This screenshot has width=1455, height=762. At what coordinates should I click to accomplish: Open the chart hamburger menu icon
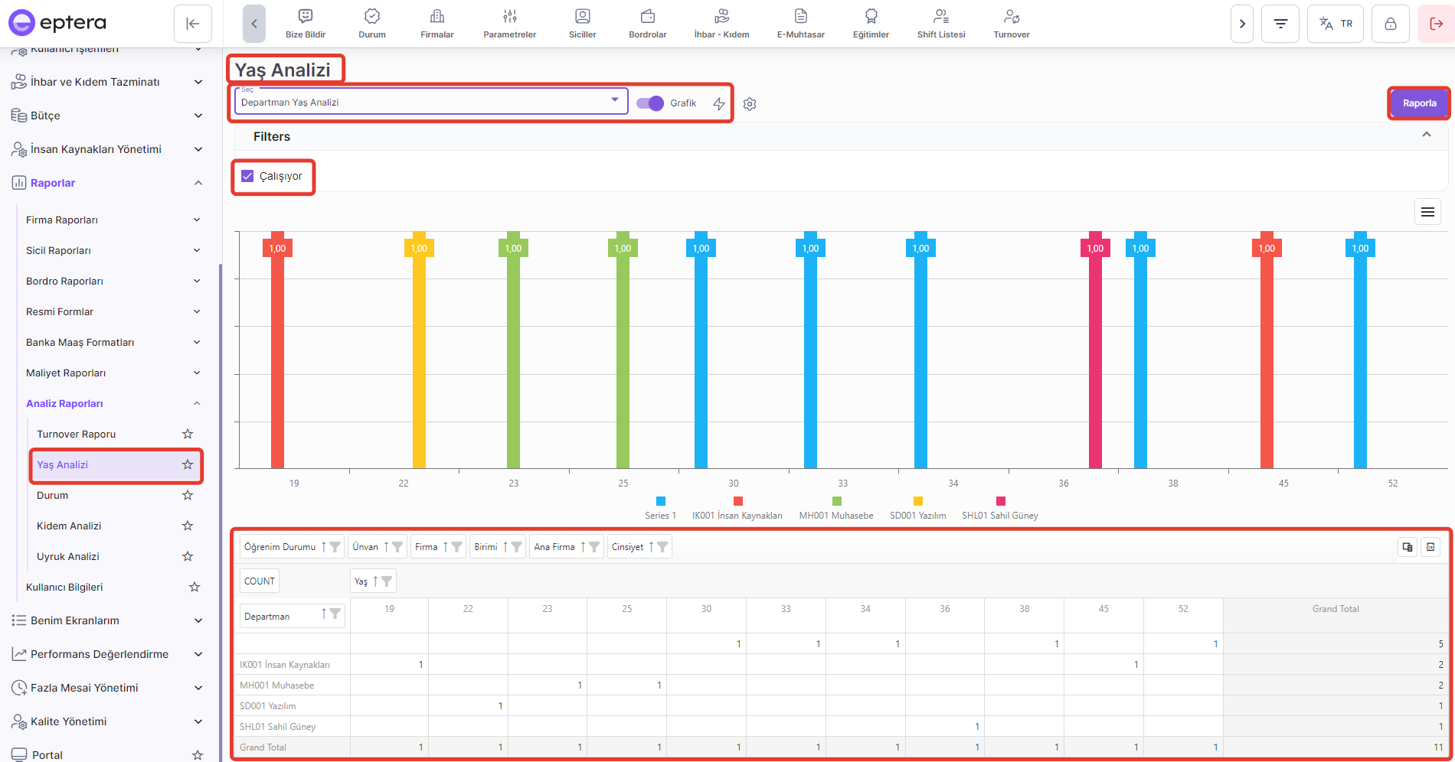click(x=1427, y=212)
